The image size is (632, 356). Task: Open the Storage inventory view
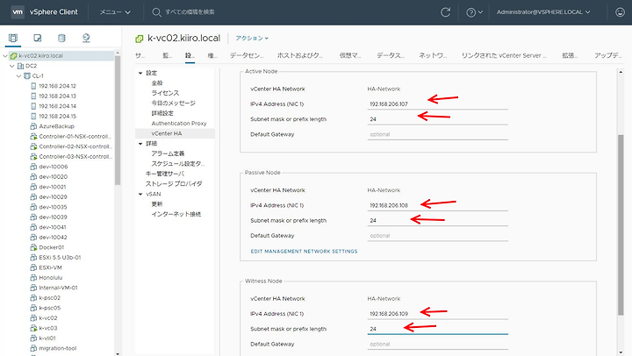(x=61, y=38)
